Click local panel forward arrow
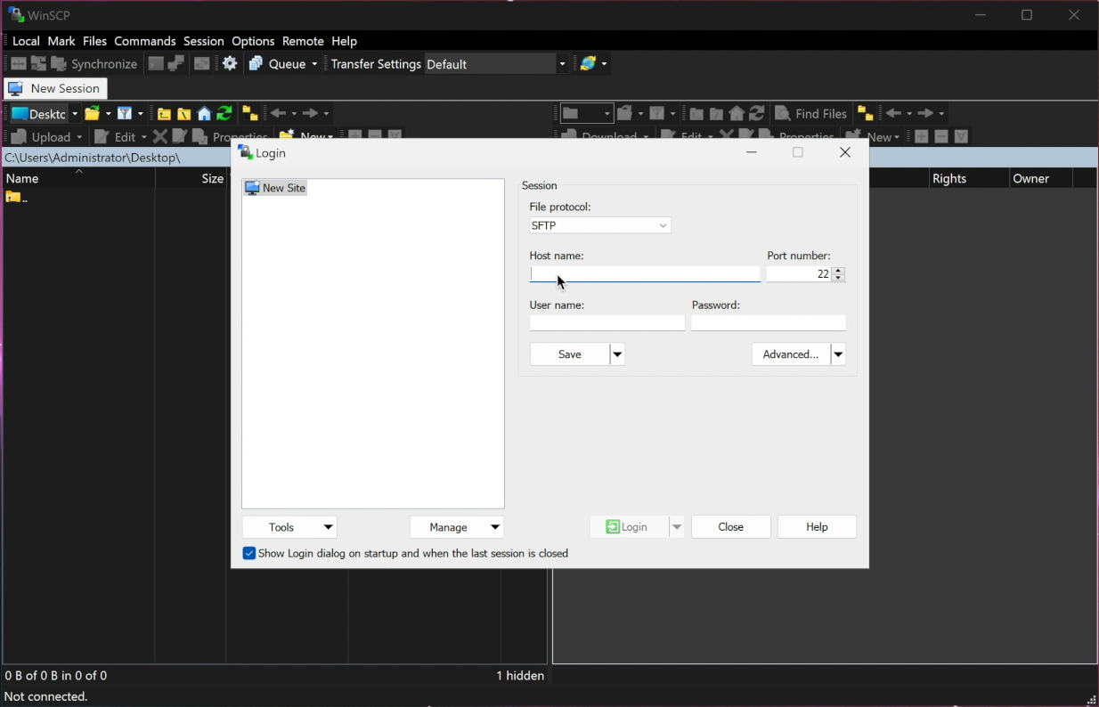1099x707 pixels. click(x=310, y=113)
